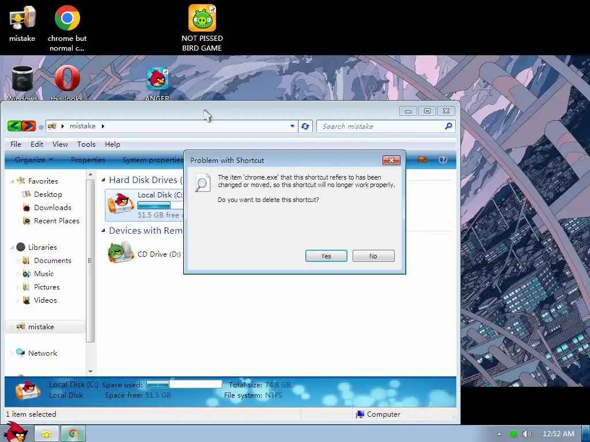Launch the NOT PISSED BIRD GAME shortcut
This screenshot has height=442, width=590.
202,28
